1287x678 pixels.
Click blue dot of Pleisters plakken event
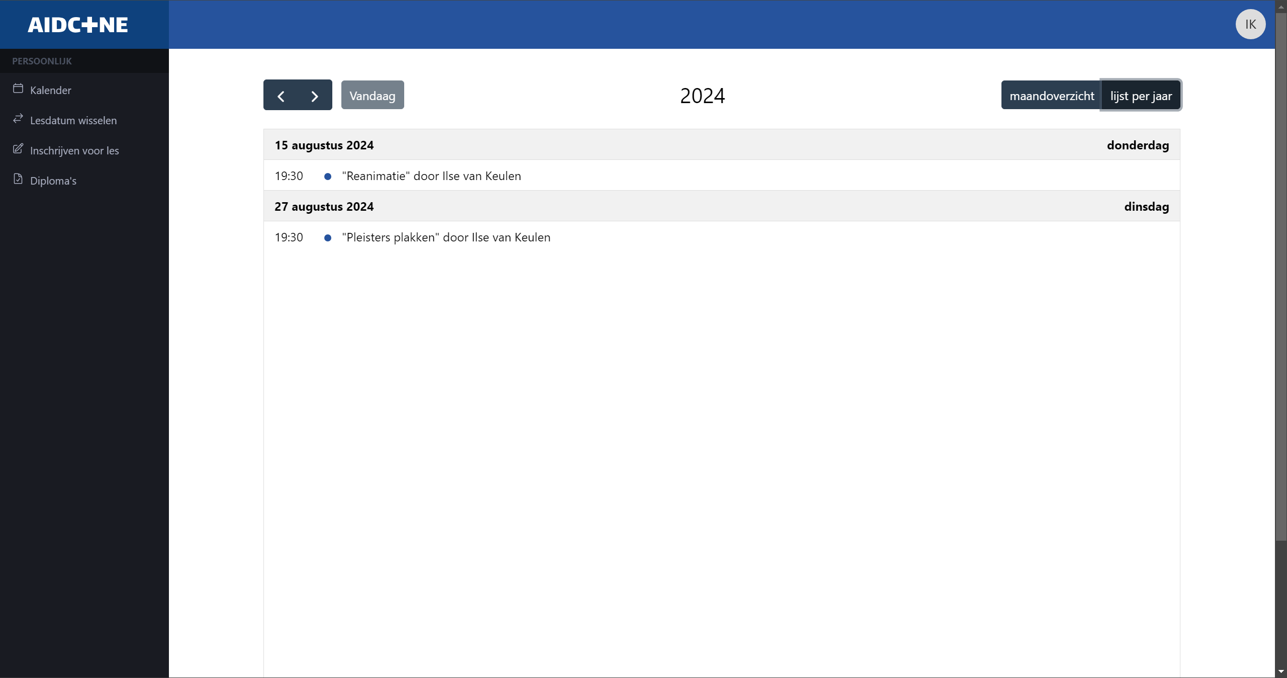[x=328, y=238]
